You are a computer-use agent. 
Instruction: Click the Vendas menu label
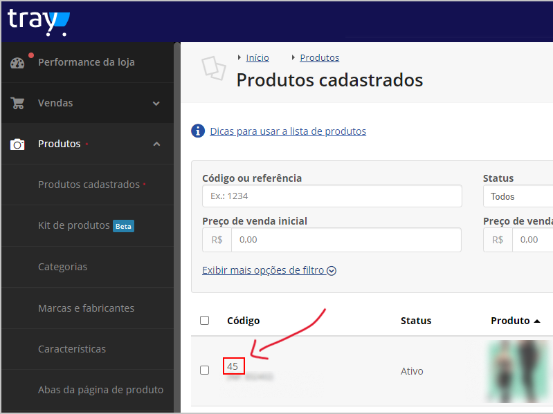click(55, 103)
